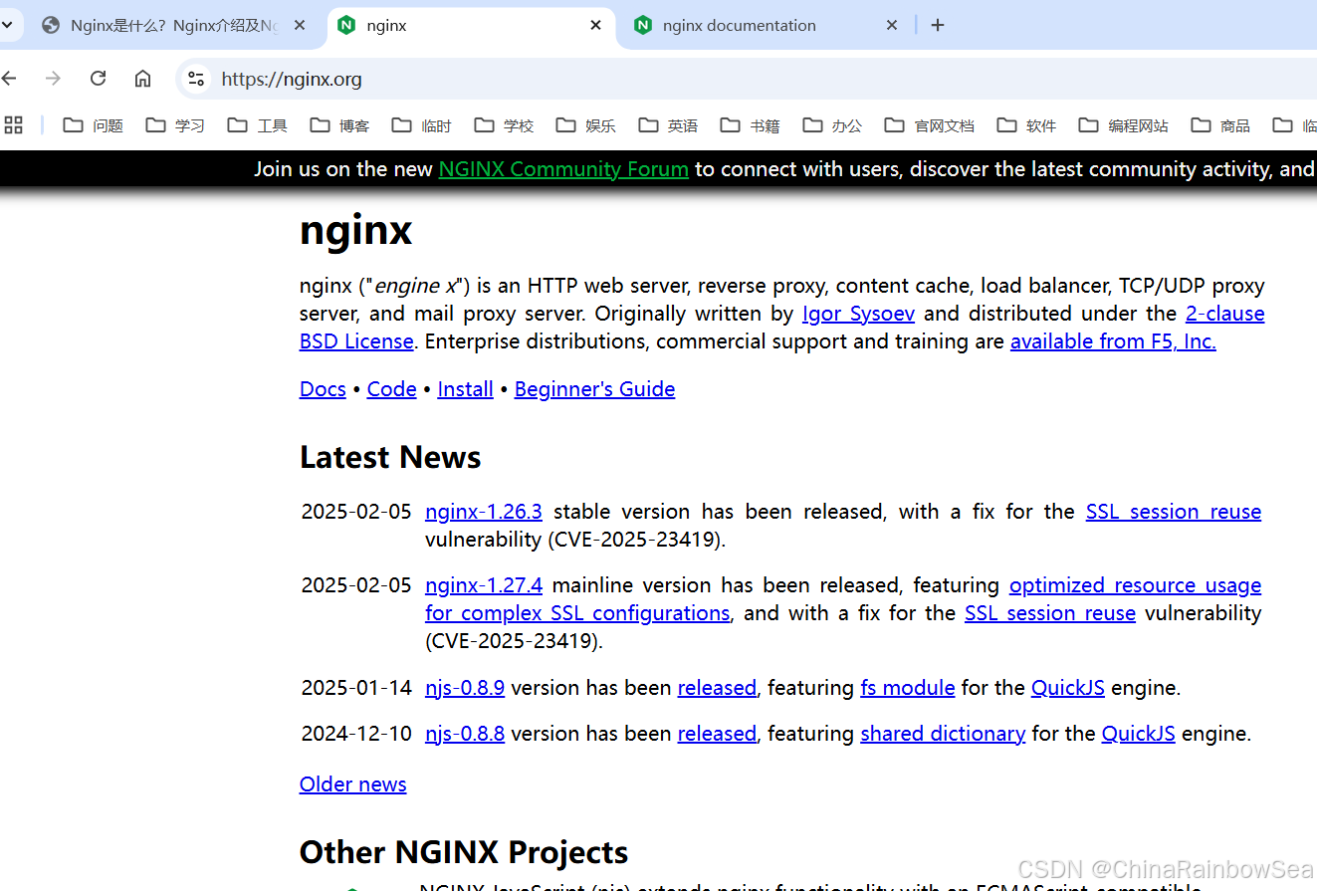Open the apps grid in bookmarks bar
The height and width of the screenshot is (891, 1317).
click(14, 124)
